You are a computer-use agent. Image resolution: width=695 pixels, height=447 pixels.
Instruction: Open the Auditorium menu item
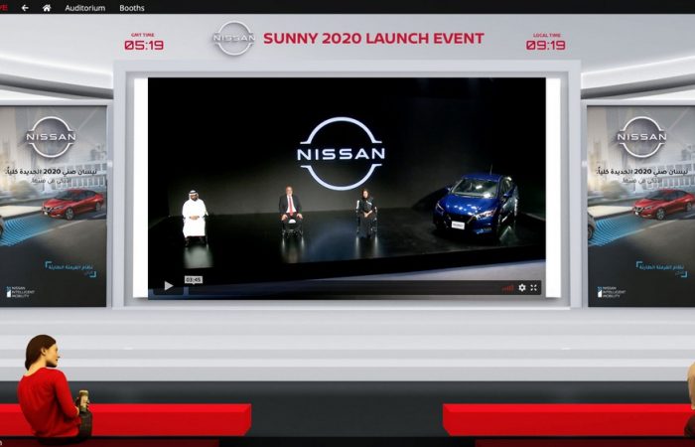tap(84, 7)
